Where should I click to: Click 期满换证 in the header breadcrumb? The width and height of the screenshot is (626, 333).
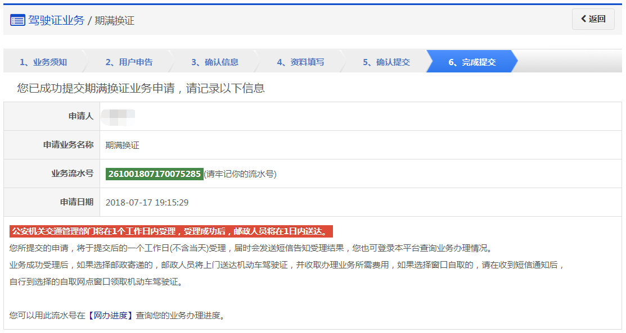click(115, 21)
